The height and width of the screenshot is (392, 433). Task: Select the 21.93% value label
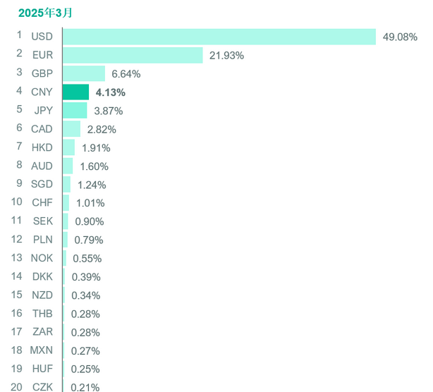(x=226, y=55)
